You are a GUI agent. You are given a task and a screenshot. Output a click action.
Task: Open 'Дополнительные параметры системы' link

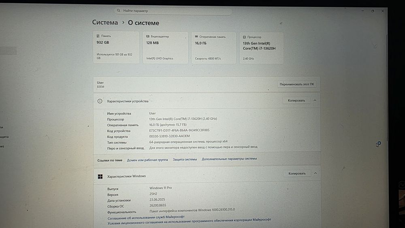[229, 159]
